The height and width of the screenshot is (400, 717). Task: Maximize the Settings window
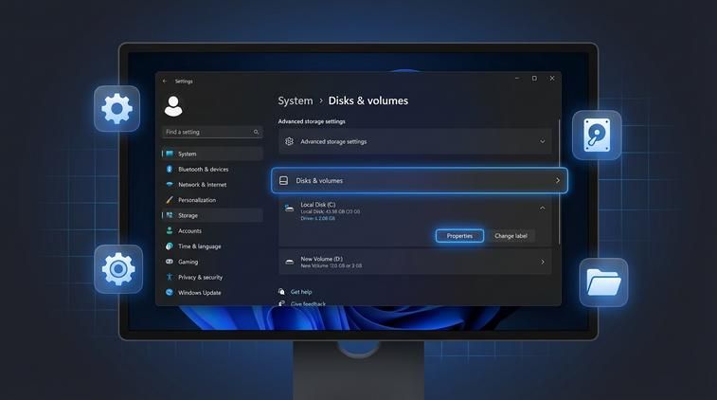pyautogui.click(x=534, y=79)
